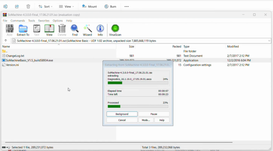This screenshot has height=151, width=273.
Task: Open the Favorites menu
Action: (x=44, y=21)
